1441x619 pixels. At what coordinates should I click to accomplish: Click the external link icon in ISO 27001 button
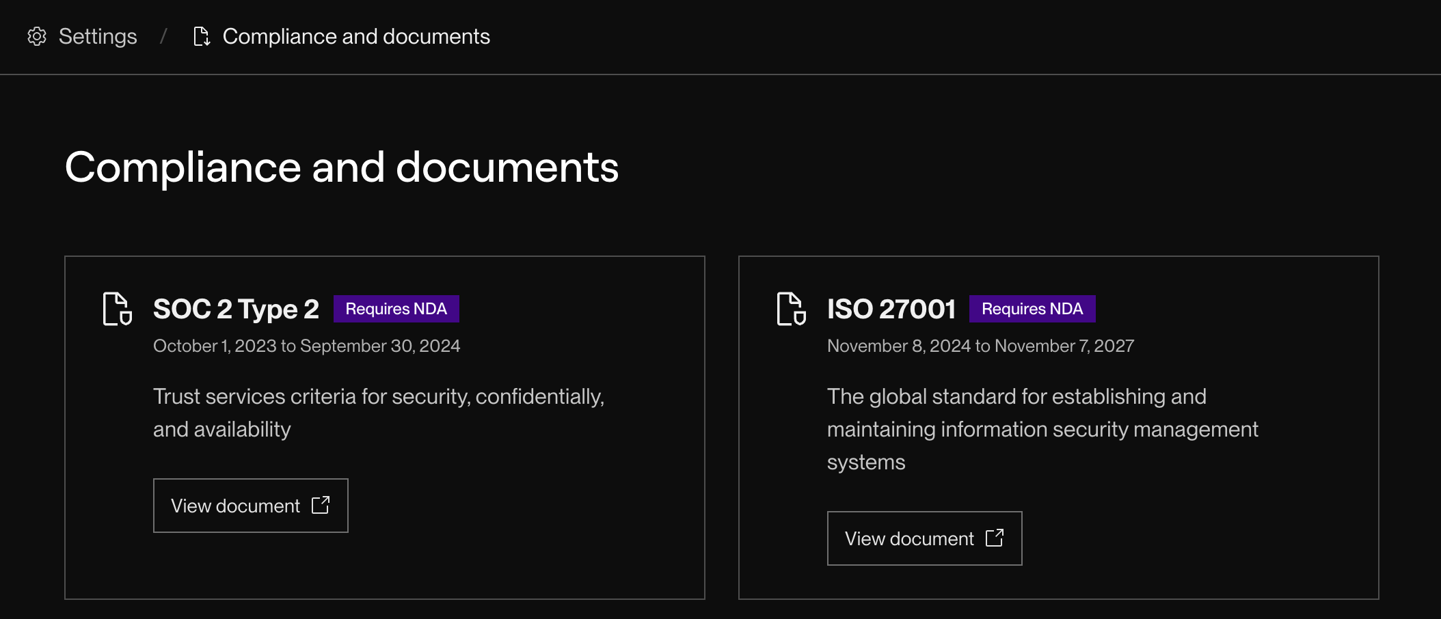tap(996, 538)
